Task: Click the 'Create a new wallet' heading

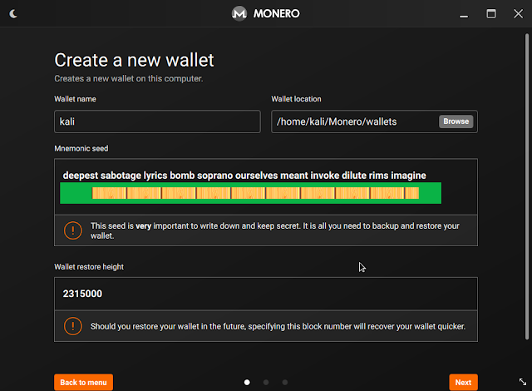Action: pos(135,60)
